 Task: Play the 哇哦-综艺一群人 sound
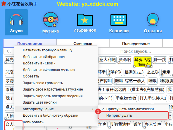click(x=130, y=81)
